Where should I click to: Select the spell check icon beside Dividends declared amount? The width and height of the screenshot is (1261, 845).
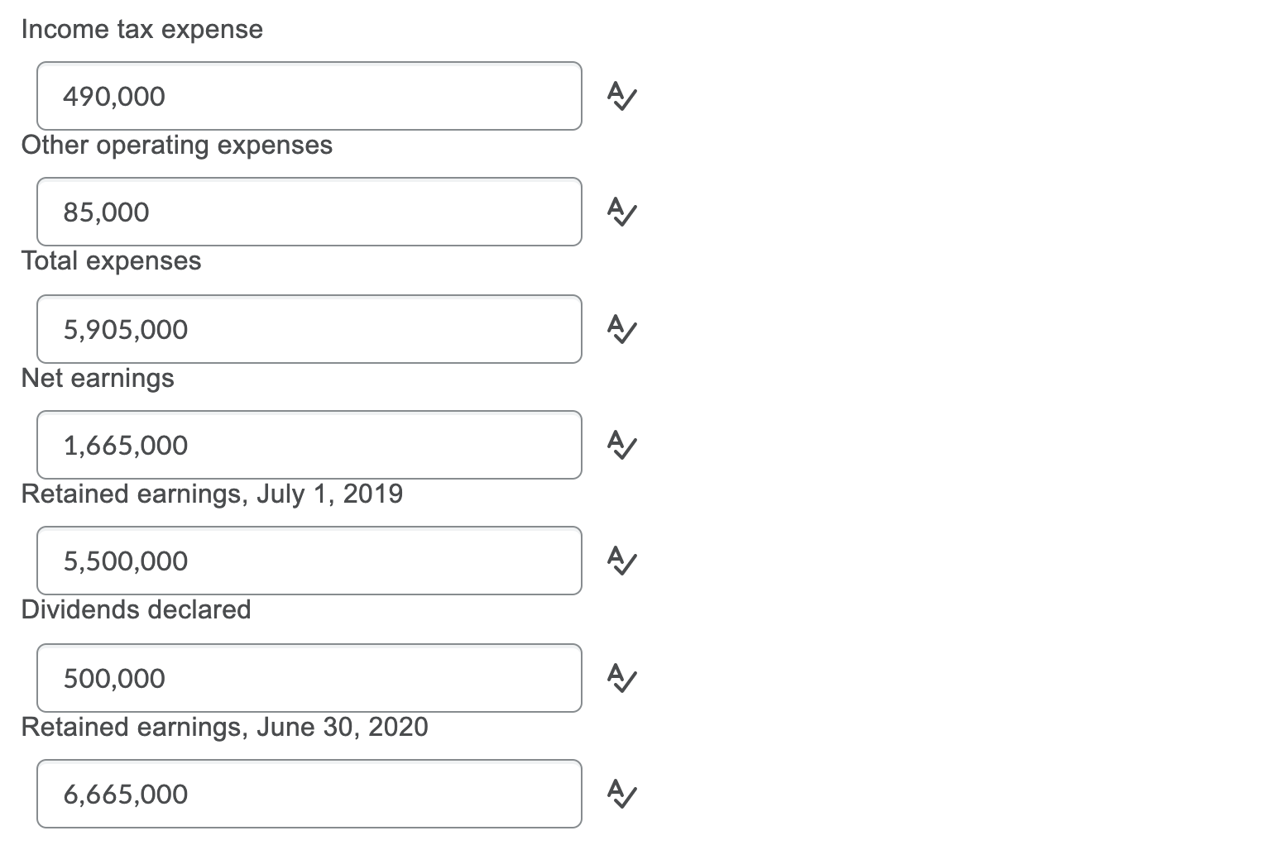(622, 678)
